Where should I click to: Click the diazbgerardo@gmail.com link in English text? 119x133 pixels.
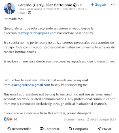(x=31, y=85)
